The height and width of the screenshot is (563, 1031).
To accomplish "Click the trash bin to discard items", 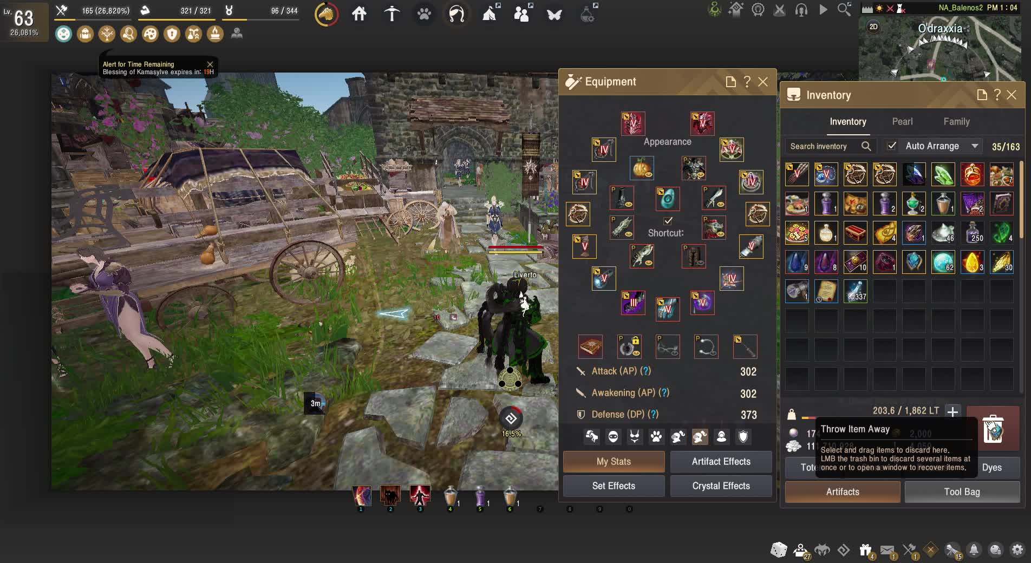I will click(993, 429).
